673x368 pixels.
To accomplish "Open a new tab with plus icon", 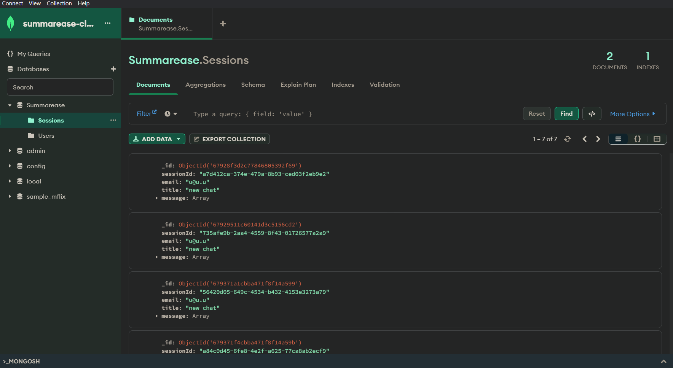I will tap(223, 24).
